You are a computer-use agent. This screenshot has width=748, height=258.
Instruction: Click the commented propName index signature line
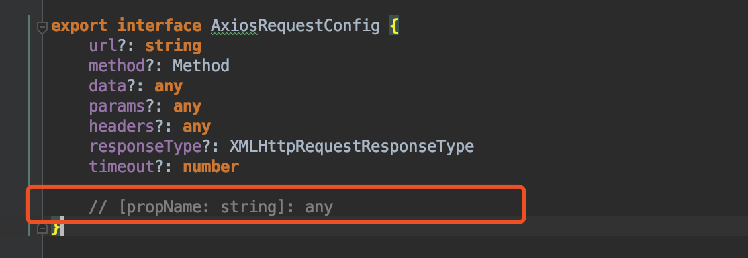[211, 208]
